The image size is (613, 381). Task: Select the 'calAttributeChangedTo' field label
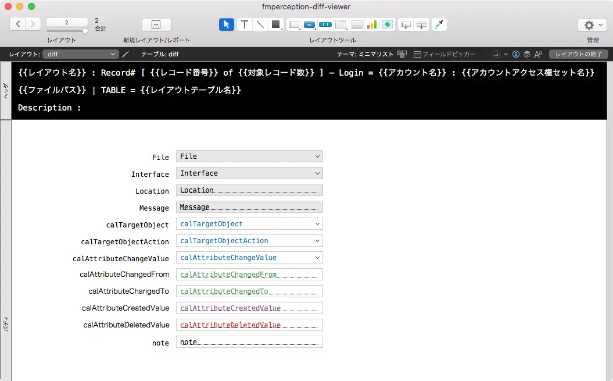(x=128, y=291)
